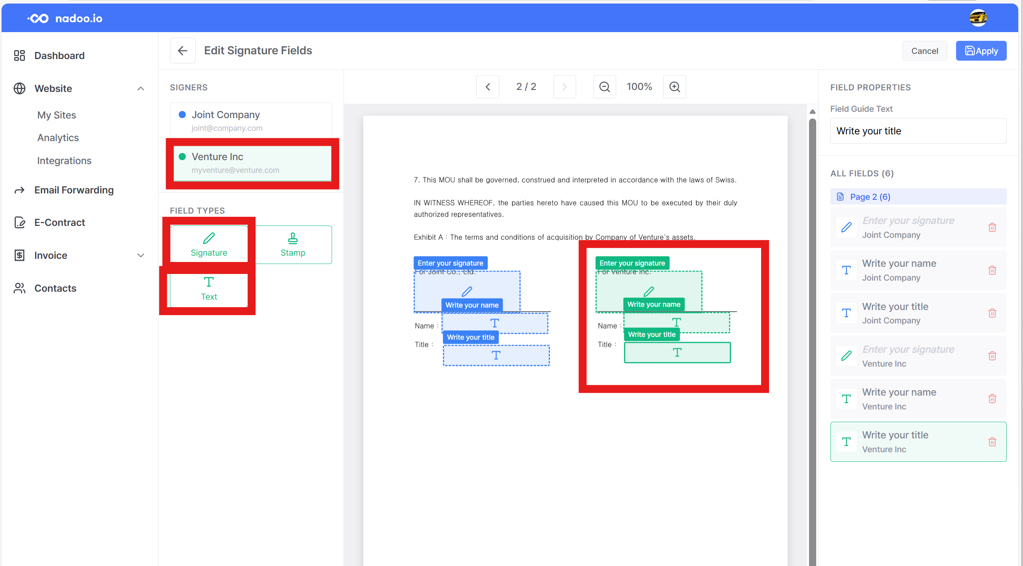Delete Venture Inc signature field
The image size is (1023, 566).
992,356
